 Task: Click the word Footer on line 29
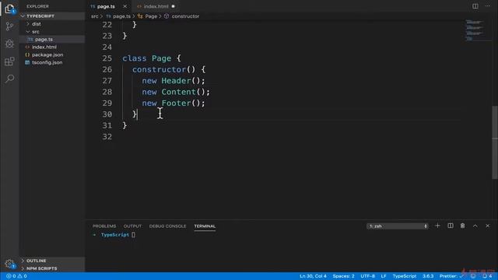click(x=176, y=103)
